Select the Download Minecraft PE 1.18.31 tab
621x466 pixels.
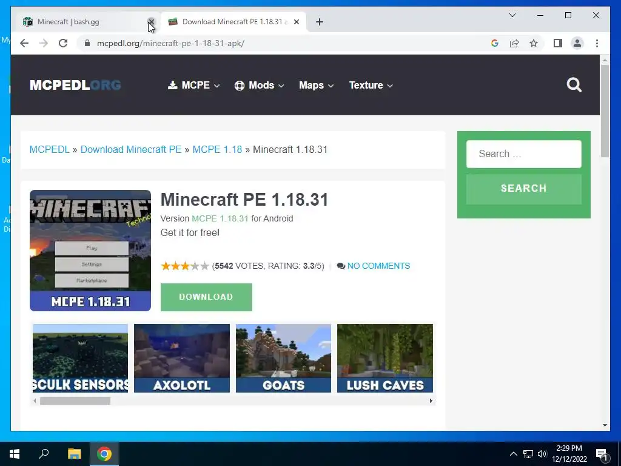click(233, 22)
